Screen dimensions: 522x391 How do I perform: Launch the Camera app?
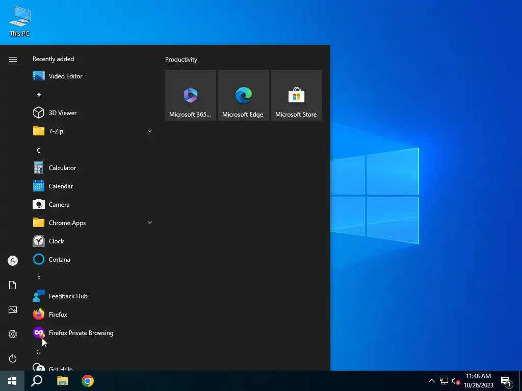[x=93, y=205]
